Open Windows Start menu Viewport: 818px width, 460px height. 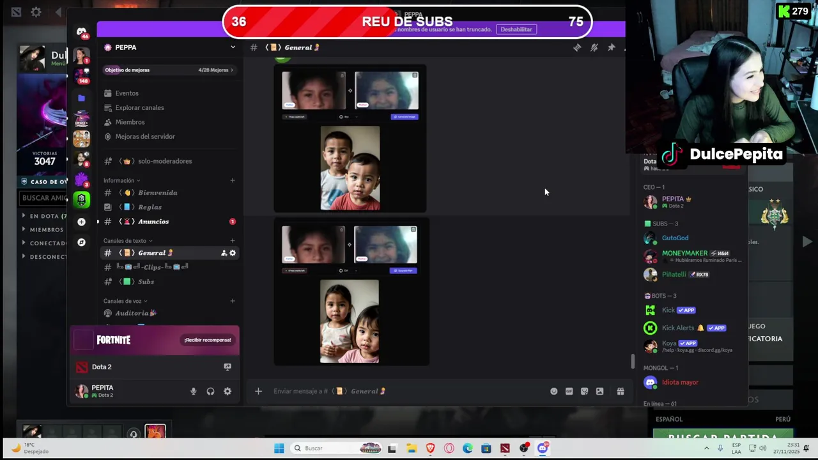279,448
